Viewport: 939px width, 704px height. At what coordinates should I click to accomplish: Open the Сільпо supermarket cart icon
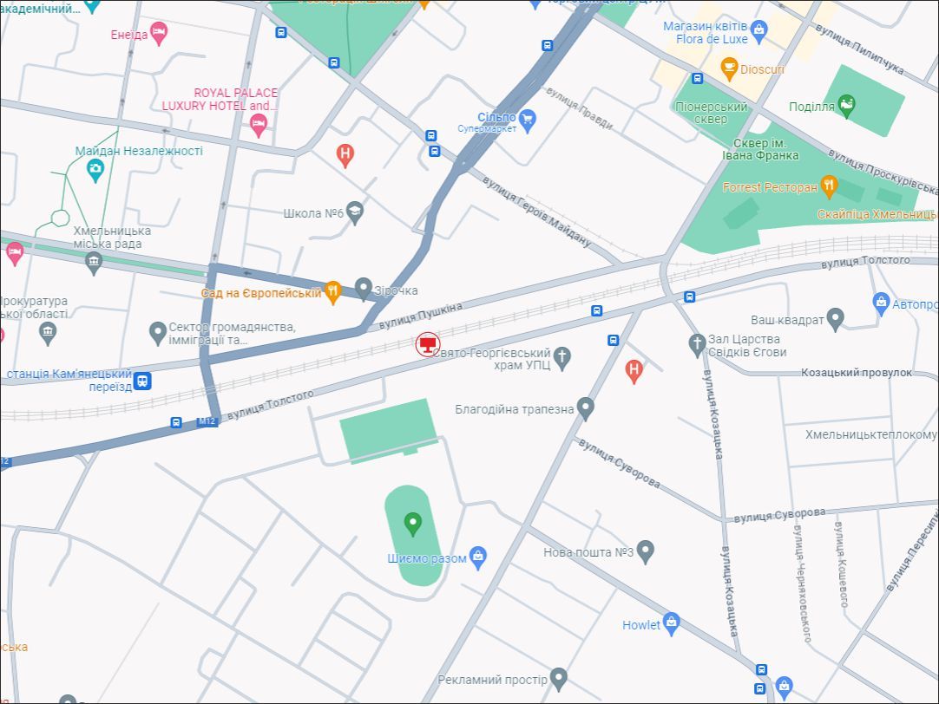528,118
